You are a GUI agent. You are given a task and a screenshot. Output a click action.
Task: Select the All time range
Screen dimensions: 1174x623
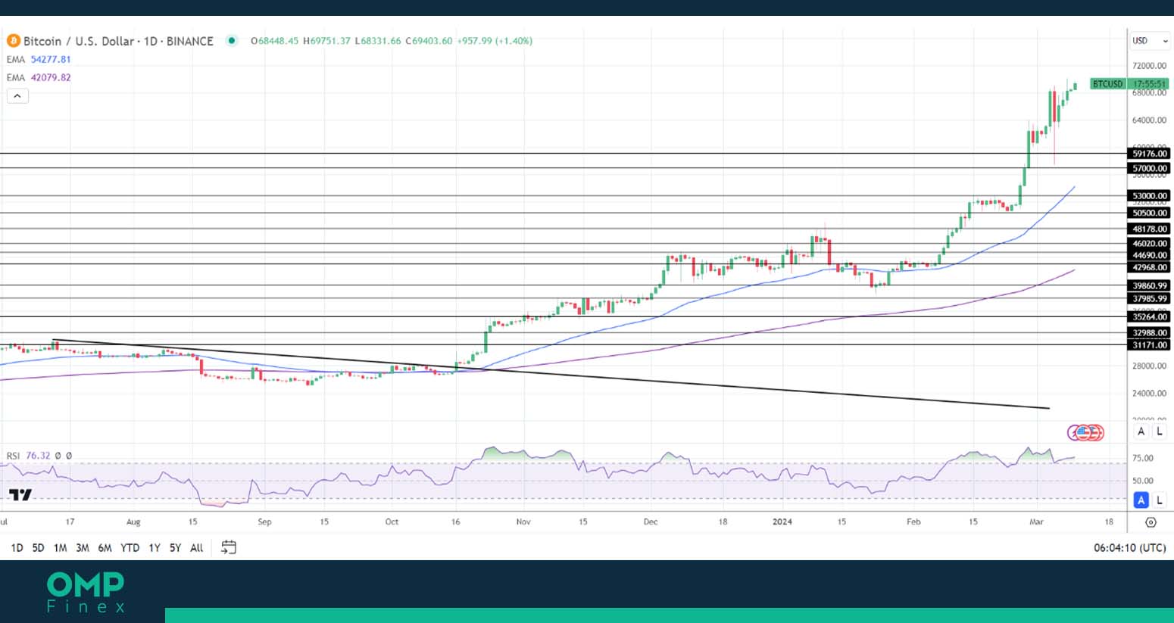(196, 548)
